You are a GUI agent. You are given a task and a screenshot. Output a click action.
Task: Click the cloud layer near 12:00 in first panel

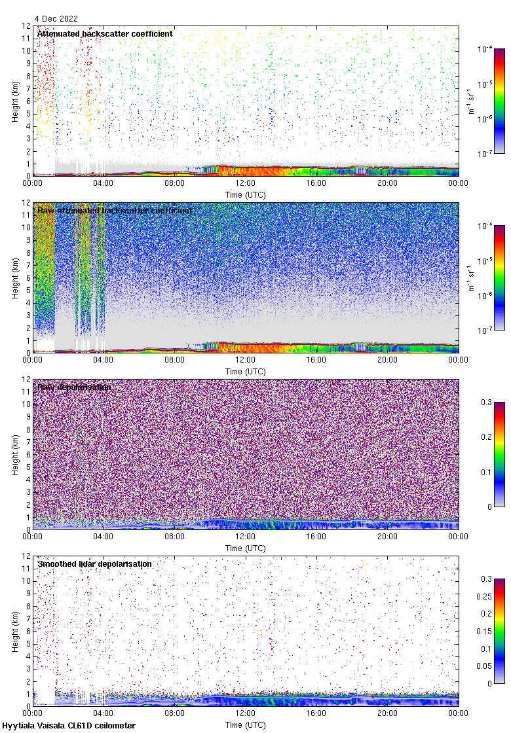(245, 171)
